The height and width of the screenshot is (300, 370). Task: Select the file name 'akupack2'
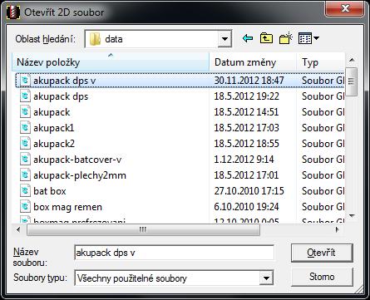[x=54, y=144]
